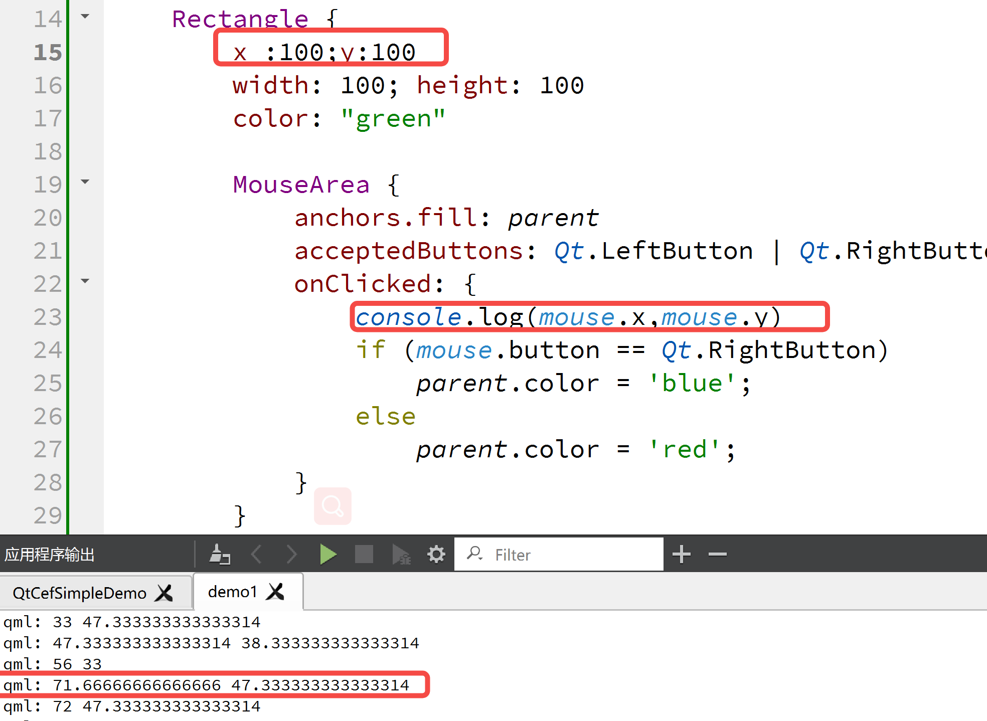Click the Attach debugger icon
987x721 pixels.
coord(401,555)
